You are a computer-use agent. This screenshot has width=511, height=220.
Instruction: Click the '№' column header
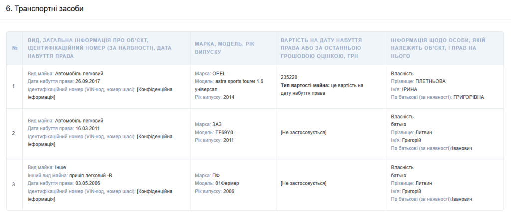[x=14, y=48]
